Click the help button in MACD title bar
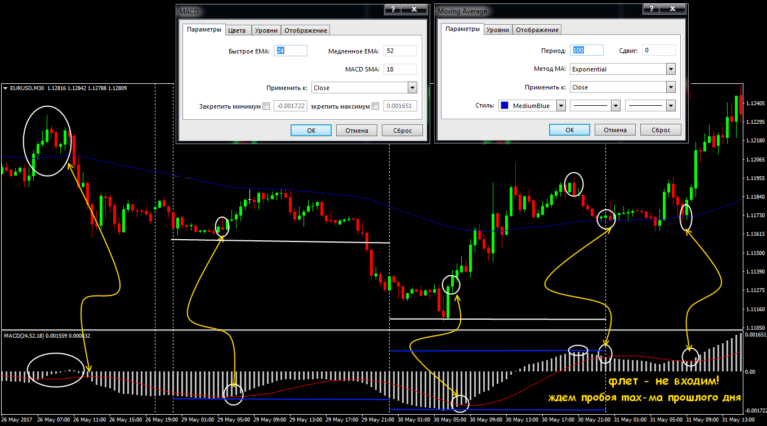767x426 pixels. pos(393,9)
